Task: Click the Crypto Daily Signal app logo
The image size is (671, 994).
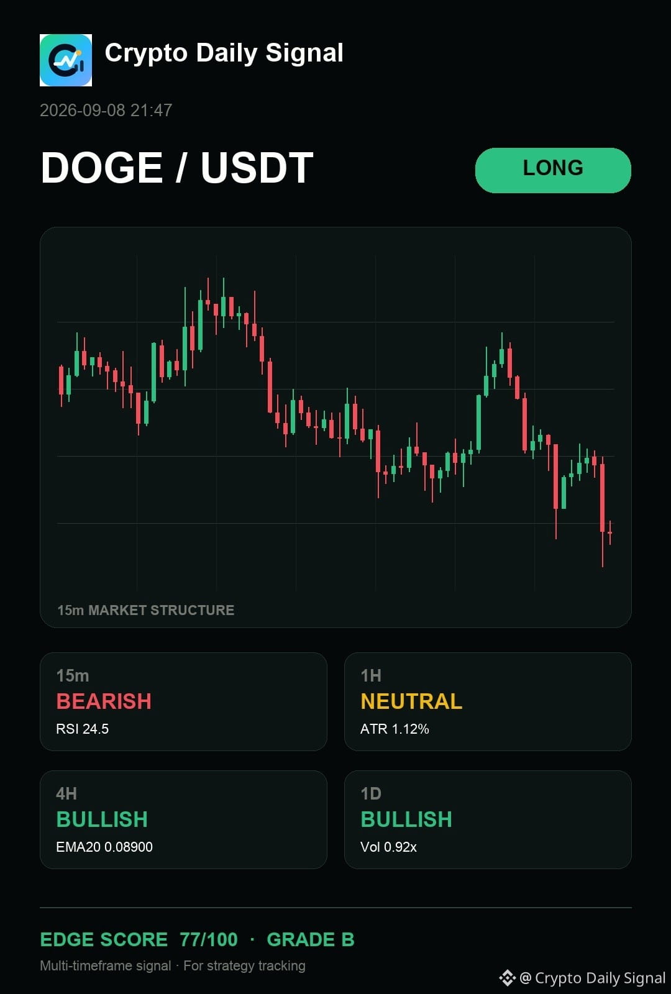Action: coord(66,60)
